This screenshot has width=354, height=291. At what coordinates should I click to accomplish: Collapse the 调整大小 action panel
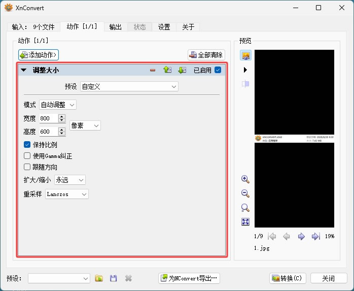point(23,70)
